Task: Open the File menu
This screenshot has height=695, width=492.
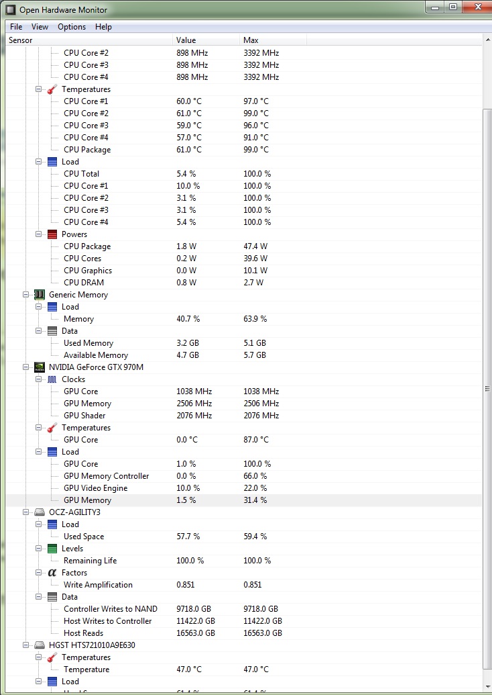Action: point(16,27)
